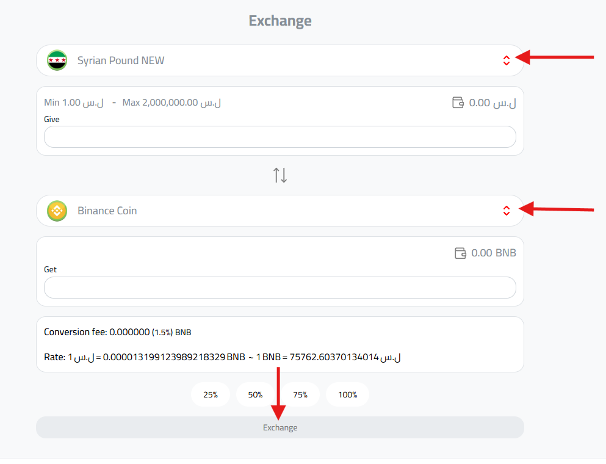
Task: Click the wallet icon next to 0.00 ل.س
Action: pyautogui.click(x=458, y=103)
